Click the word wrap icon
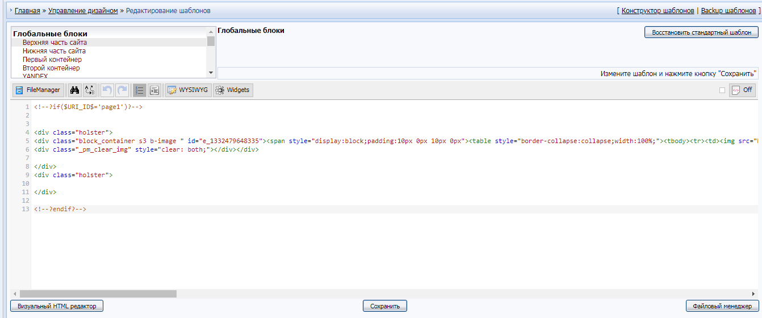The width and height of the screenshot is (762, 318). point(154,90)
